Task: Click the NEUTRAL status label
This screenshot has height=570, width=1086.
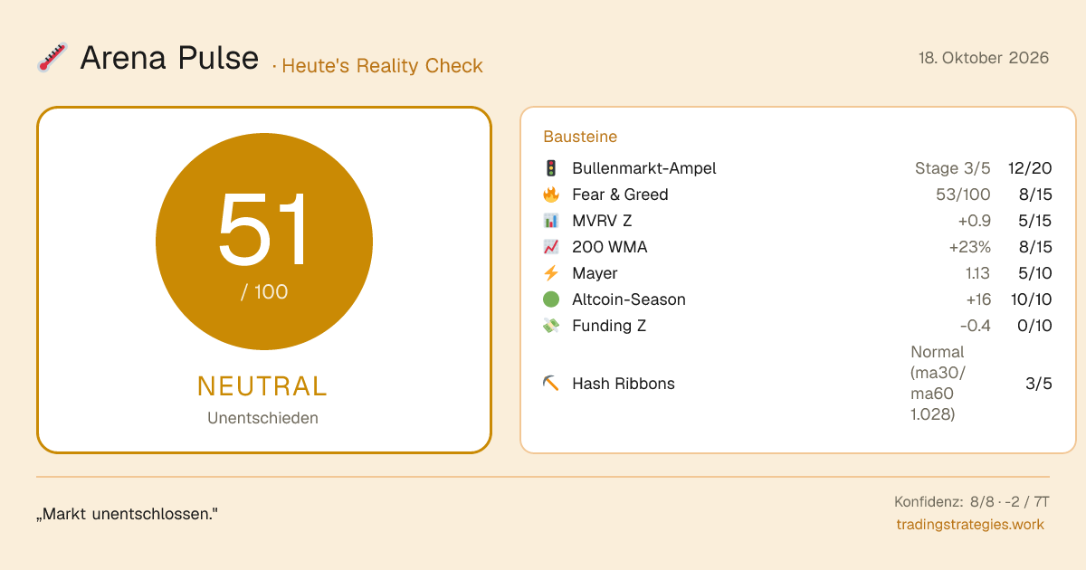Action: [262, 386]
